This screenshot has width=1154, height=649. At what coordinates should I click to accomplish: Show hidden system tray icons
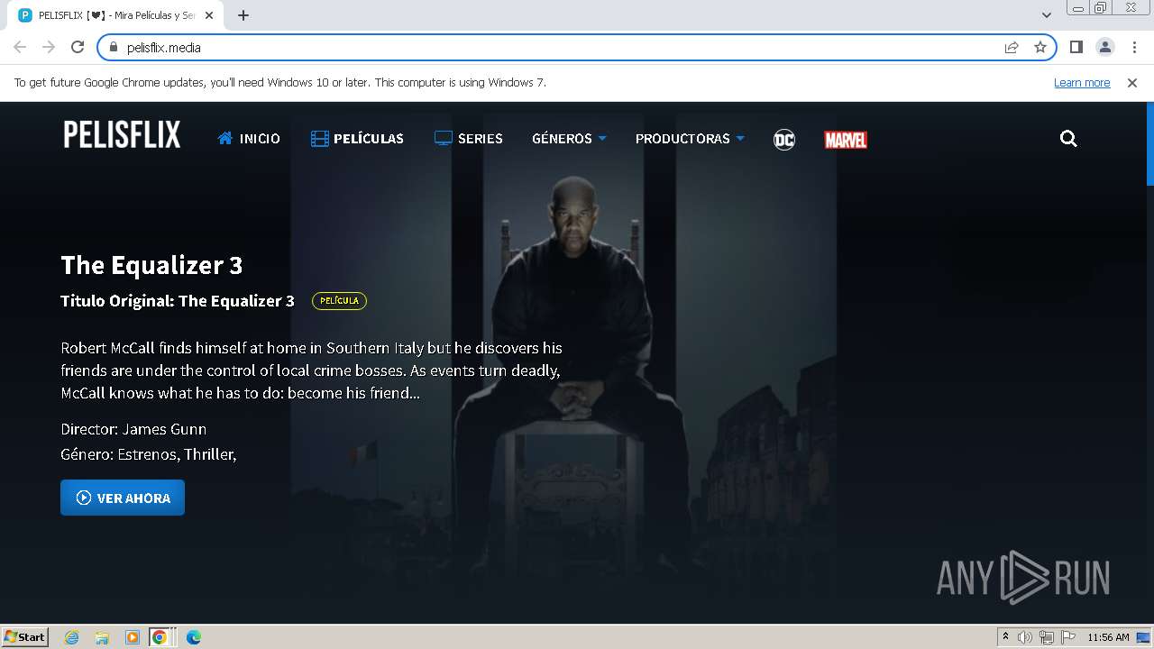coord(1005,637)
